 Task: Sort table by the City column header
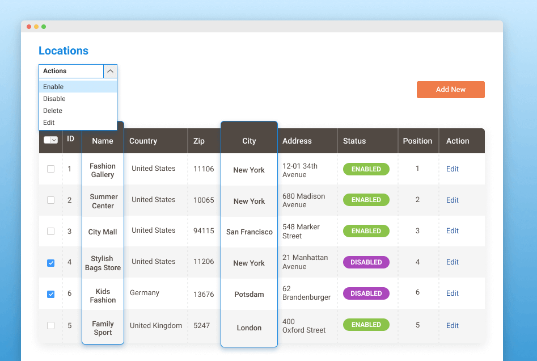249,141
